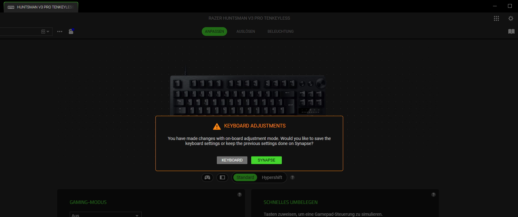The image size is (518, 217).
Task: Open the profile three-dots menu
Action: coord(60,31)
